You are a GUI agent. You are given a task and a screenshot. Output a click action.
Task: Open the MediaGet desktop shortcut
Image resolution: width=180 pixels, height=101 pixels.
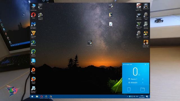pos(33,43)
